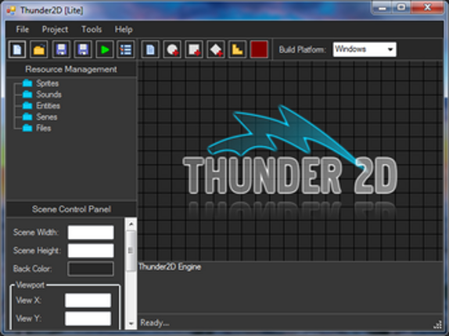449x336 pixels.
Task: Click the Thunder2D Engine output text
Action: point(170,266)
